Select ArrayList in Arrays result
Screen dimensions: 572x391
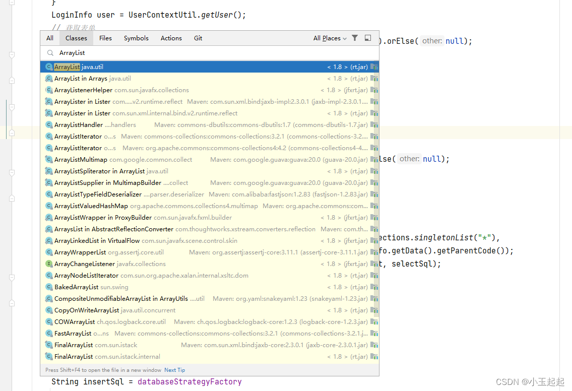(x=210, y=79)
